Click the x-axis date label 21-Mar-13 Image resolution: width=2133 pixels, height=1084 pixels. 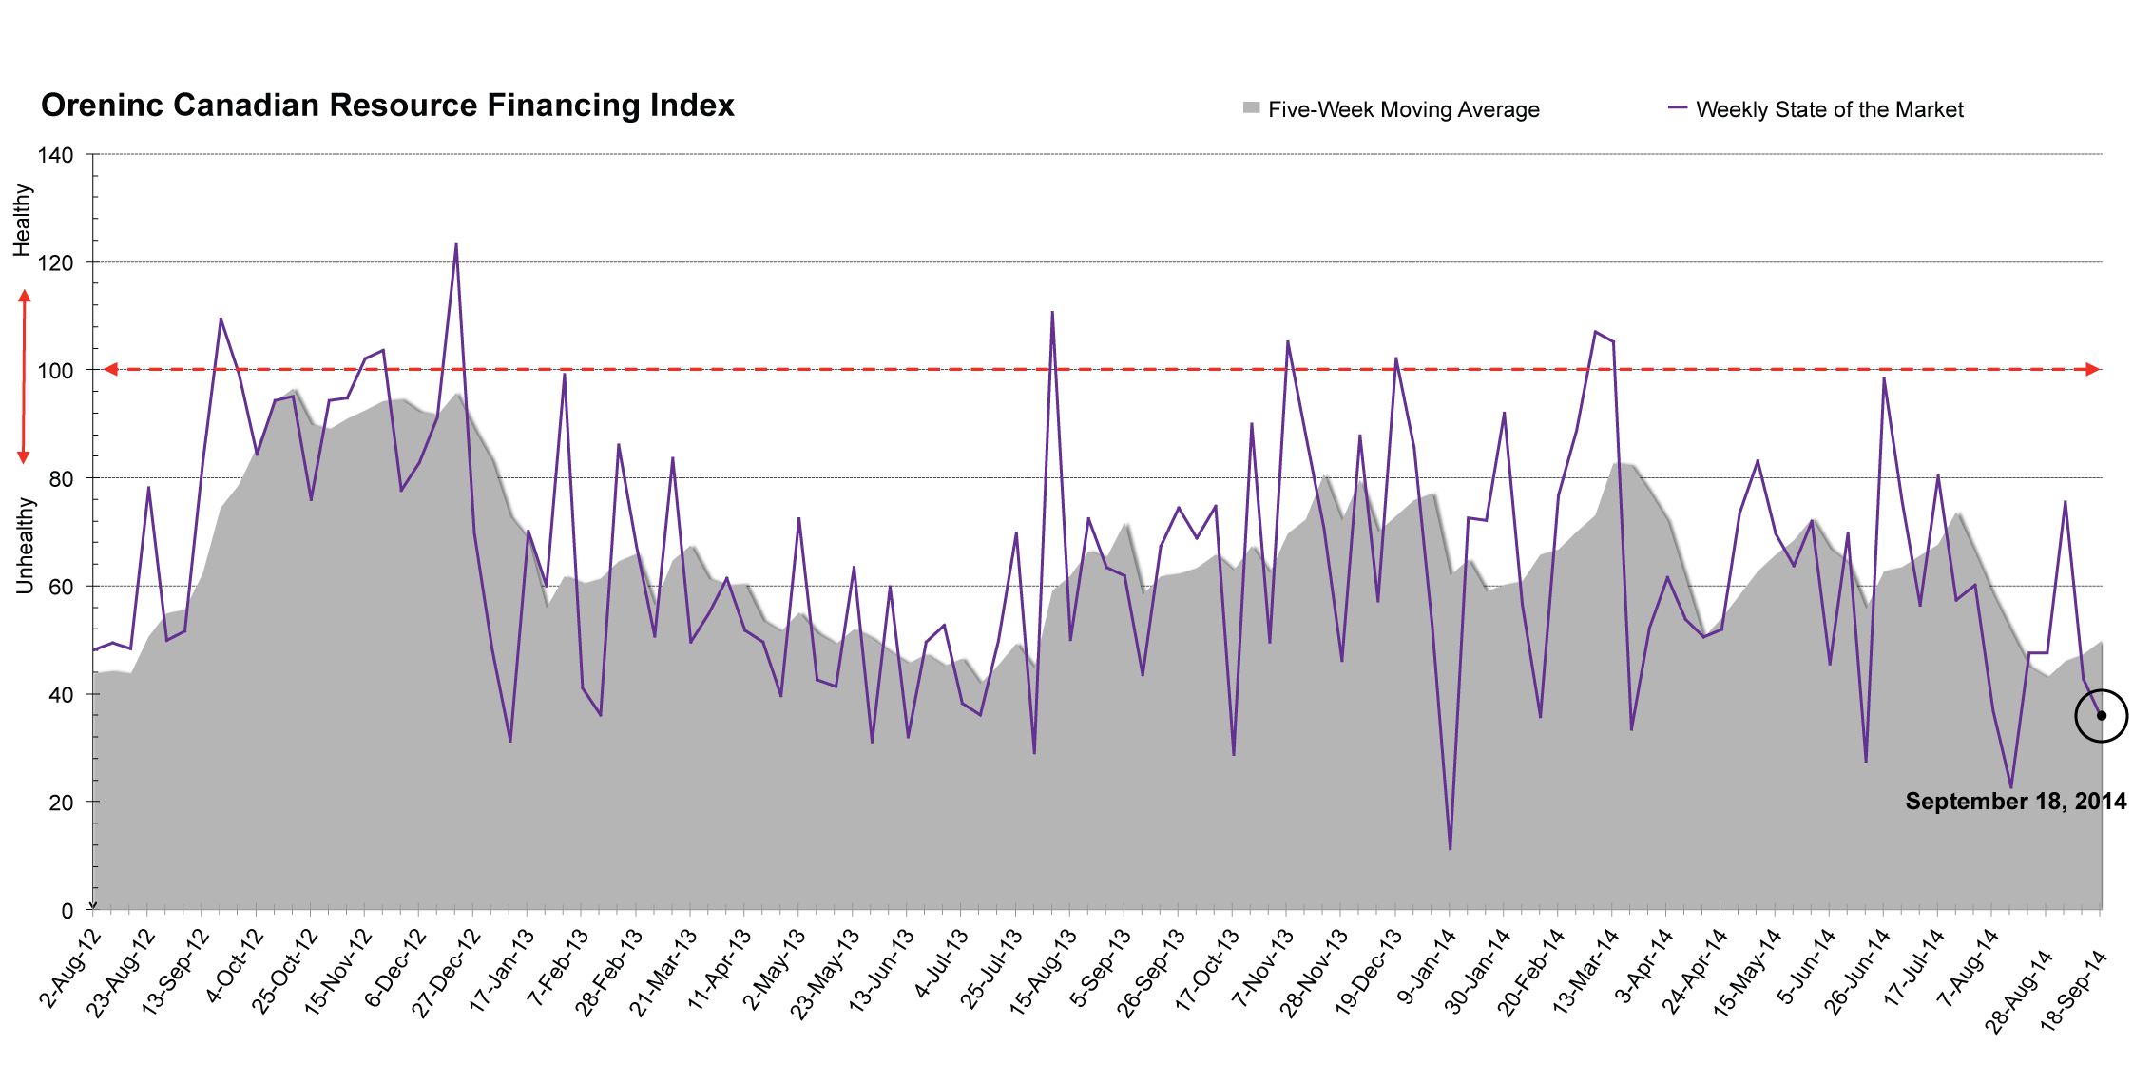pos(663,972)
